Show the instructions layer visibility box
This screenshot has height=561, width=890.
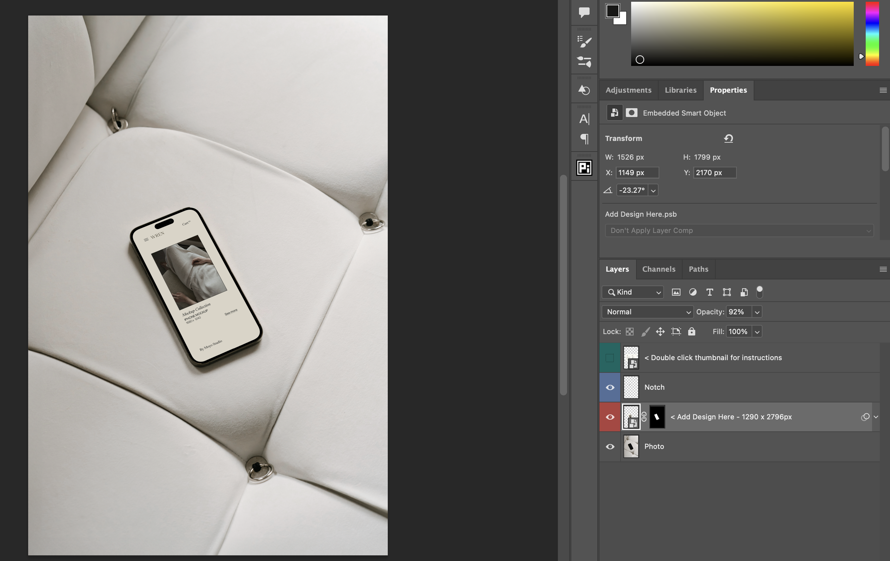tap(610, 358)
